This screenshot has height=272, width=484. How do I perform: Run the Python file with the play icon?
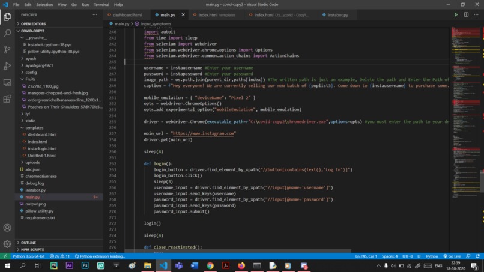click(x=456, y=14)
